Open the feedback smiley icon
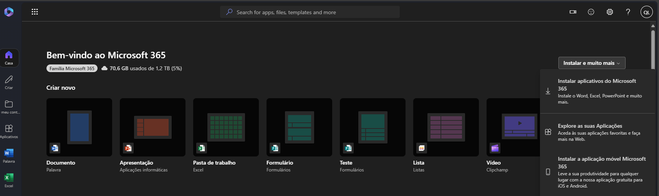The width and height of the screenshot is (659, 196). click(x=591, y=12)
